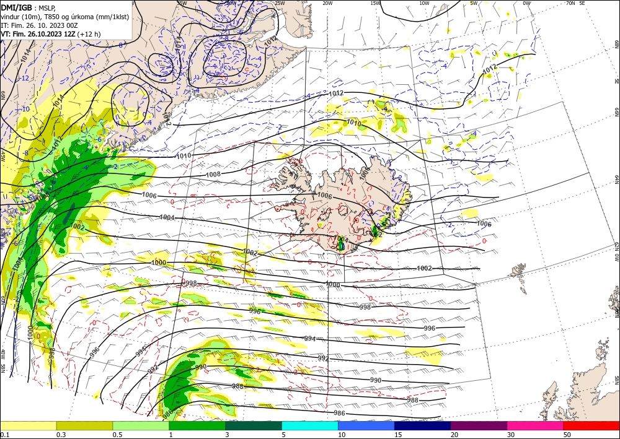Click the "IT: Fim. 26. 10. 2023 00Z" line
620x439 pixels.
point(39,25)
